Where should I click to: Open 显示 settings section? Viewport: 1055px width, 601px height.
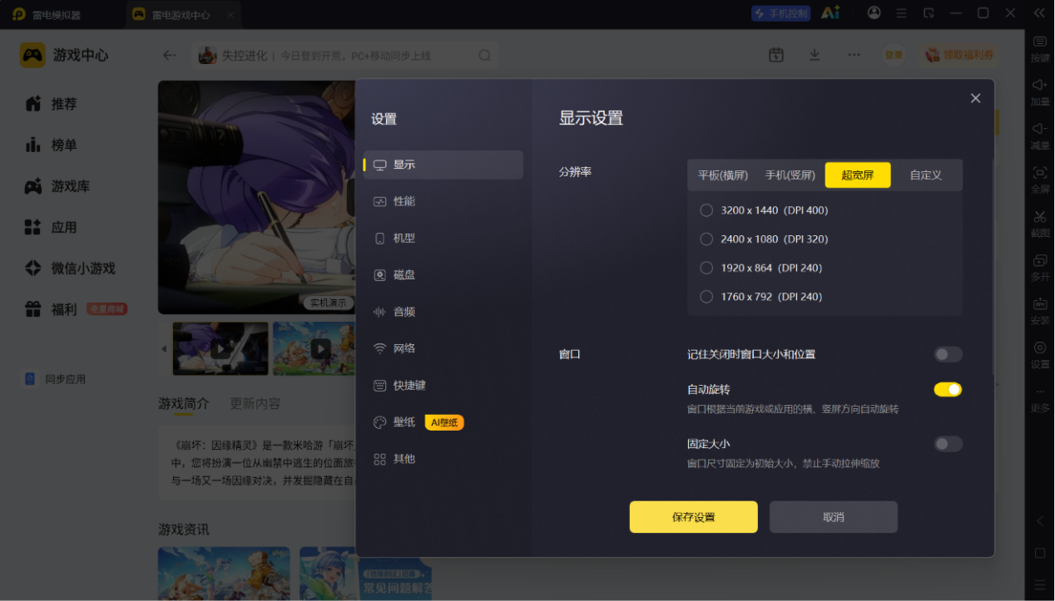point(443,165)
